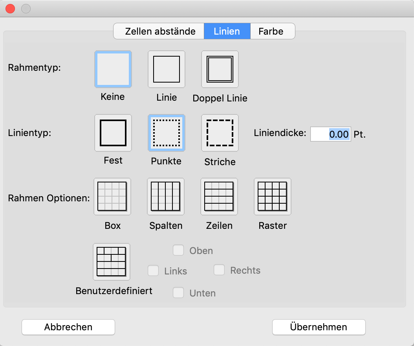This screenshot has height=346, width=414.
Task: Select the Keine frame type icon
Action: coord(113,69)
